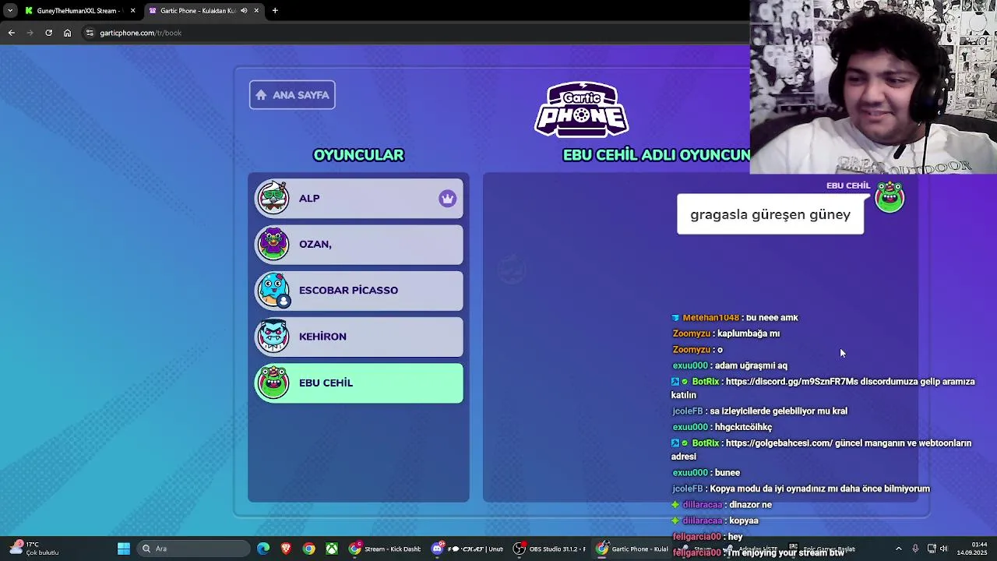
Task: Click OZAN's purple avatar icon
Action: [273, 244]
